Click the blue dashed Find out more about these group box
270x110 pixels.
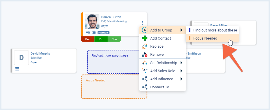113,62
